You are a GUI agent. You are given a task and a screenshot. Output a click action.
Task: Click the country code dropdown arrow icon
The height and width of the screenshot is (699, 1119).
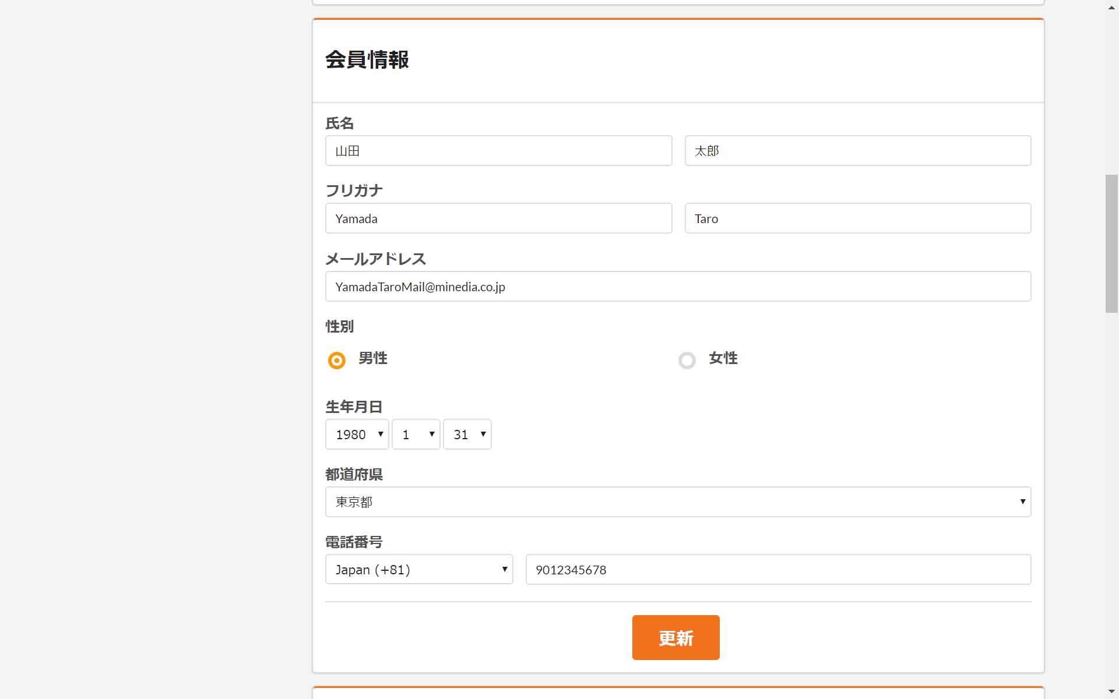click(504, 570)
